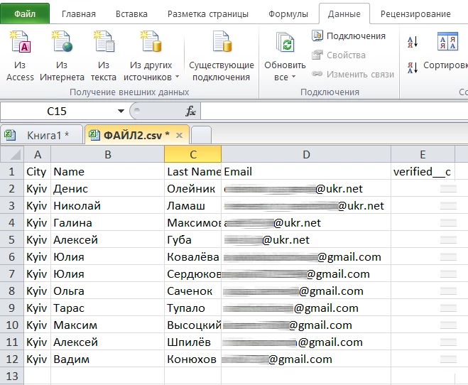Open the Name Box dropdown arrow
Screen dimensions: 468x385
(x=120, y=112)
